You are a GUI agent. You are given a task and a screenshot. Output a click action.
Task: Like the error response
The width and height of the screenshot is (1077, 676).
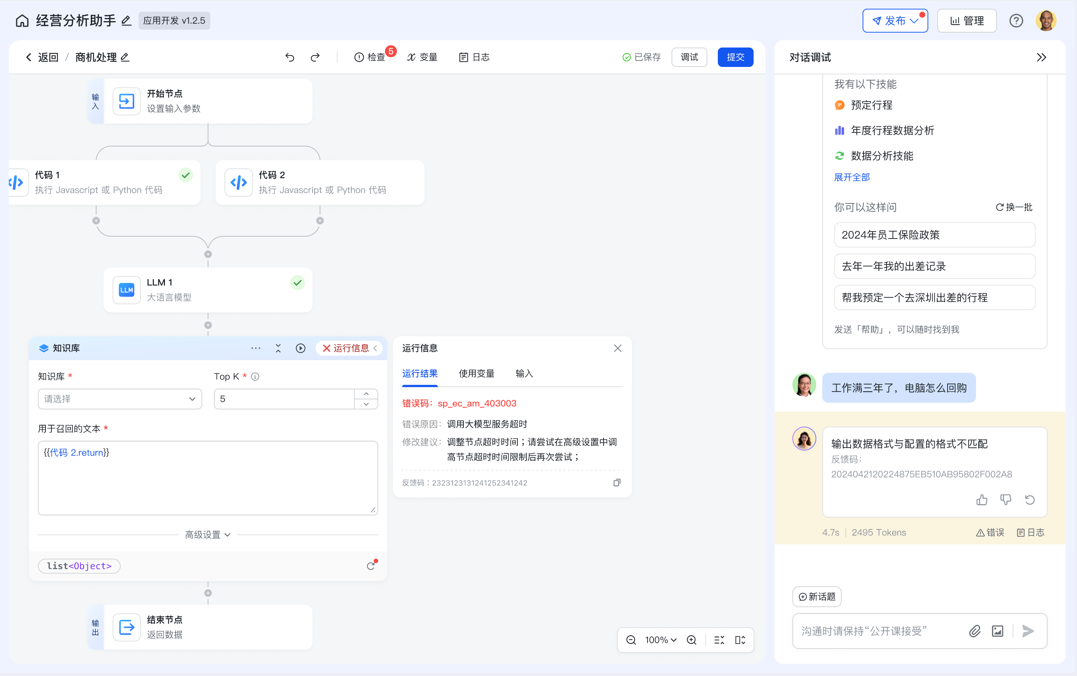pos(982,499)
